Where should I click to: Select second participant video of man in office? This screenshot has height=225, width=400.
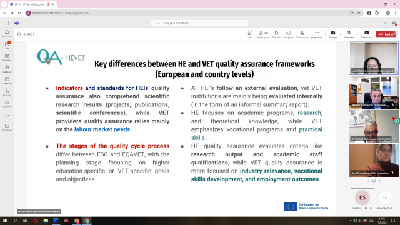point(374,92)
